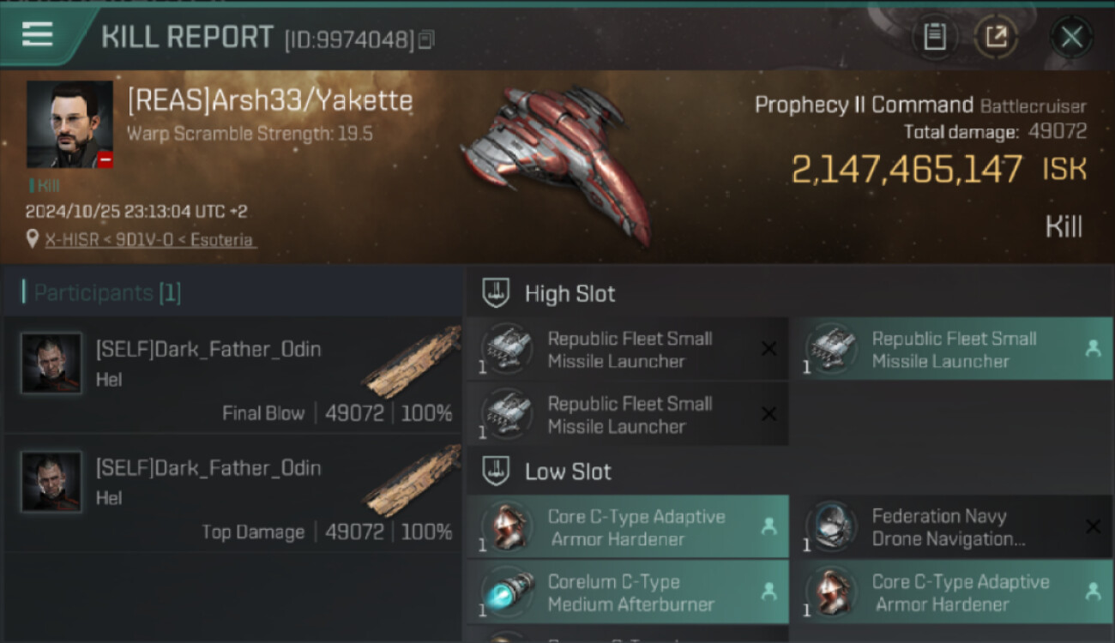View Final Blow Dark_Father_Odin portrait

point(51,364)
